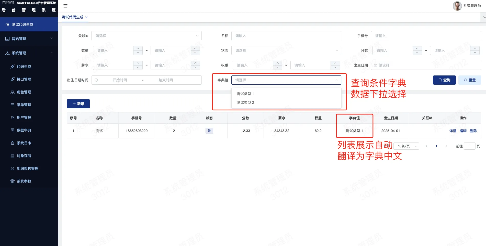Decrease first 薪水 value with down arrow

pos(138,68)
